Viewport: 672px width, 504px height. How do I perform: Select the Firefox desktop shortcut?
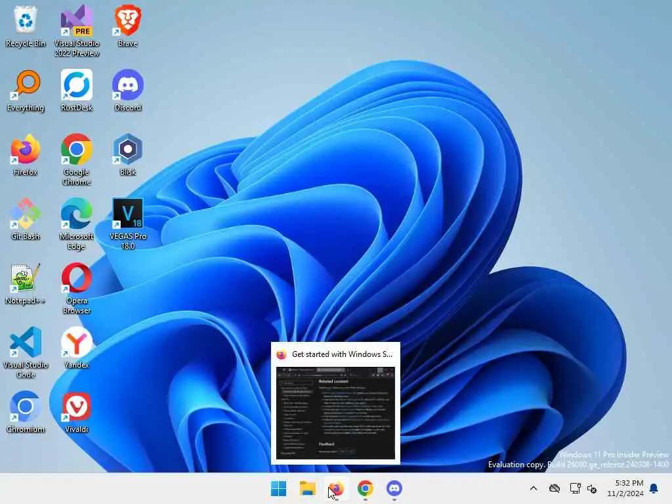point(26,155)
